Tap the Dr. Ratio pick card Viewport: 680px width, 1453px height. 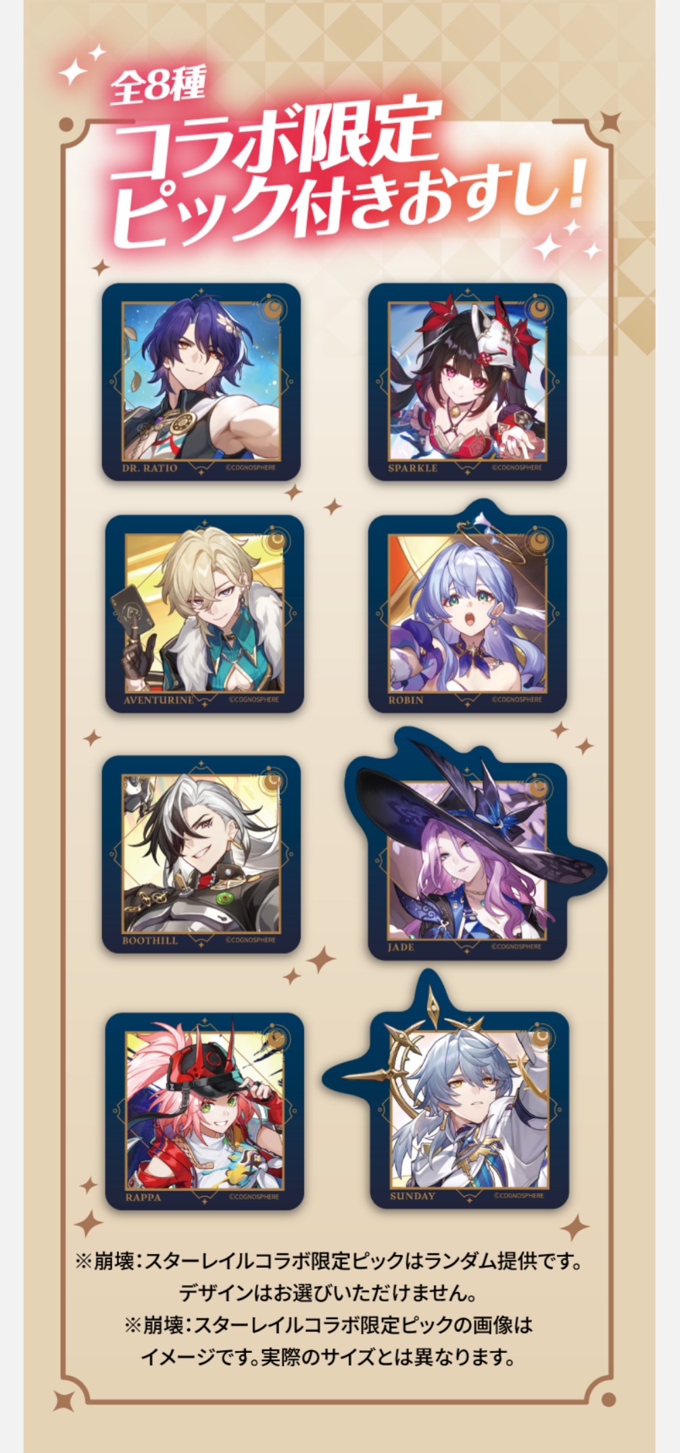201,382
